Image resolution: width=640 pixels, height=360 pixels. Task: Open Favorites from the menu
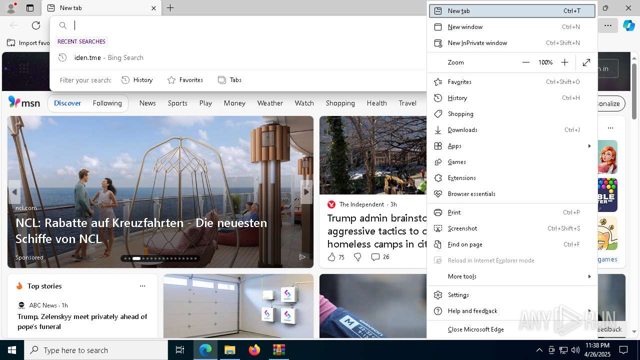pos(512,82)
